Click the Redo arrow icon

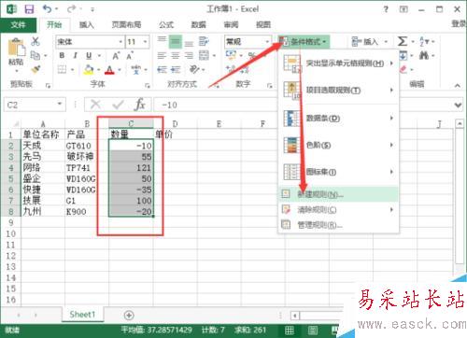tap(71, 9)
